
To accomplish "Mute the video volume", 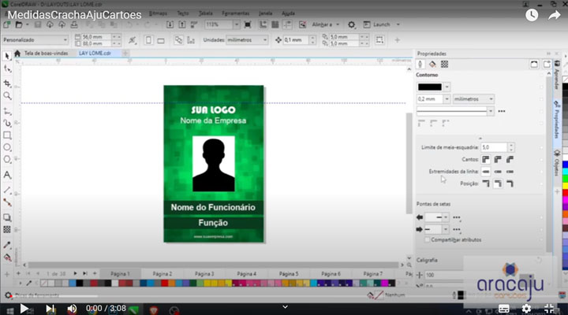I will [72, 309].
